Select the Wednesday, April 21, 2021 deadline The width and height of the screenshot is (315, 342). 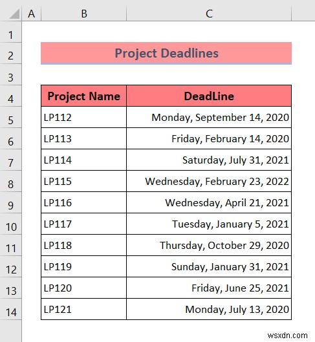pyautogui.click(x=209, y=202)
